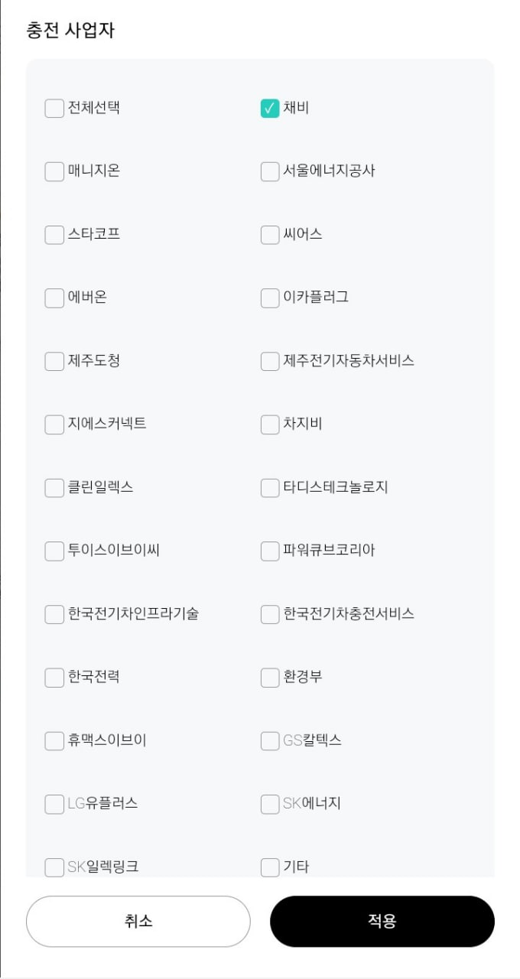This screenshot has width=520, height=979.
Task: Select the 환경부 checkbox
Action: [x=270, y=678]
